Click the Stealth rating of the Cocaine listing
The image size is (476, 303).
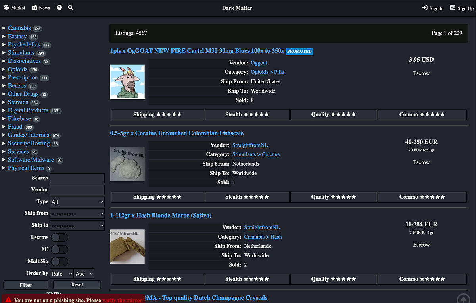[x=247, y=197]
